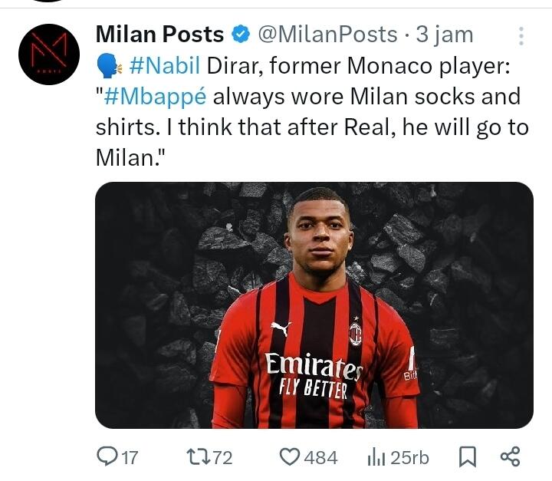552x481 pixels.
Task: Click the blue verified badge
Action: coord(241,35)
